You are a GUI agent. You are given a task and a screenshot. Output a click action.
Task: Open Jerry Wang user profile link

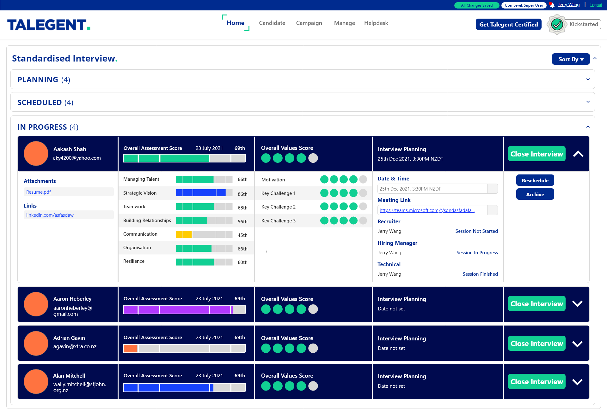[568, 4]
